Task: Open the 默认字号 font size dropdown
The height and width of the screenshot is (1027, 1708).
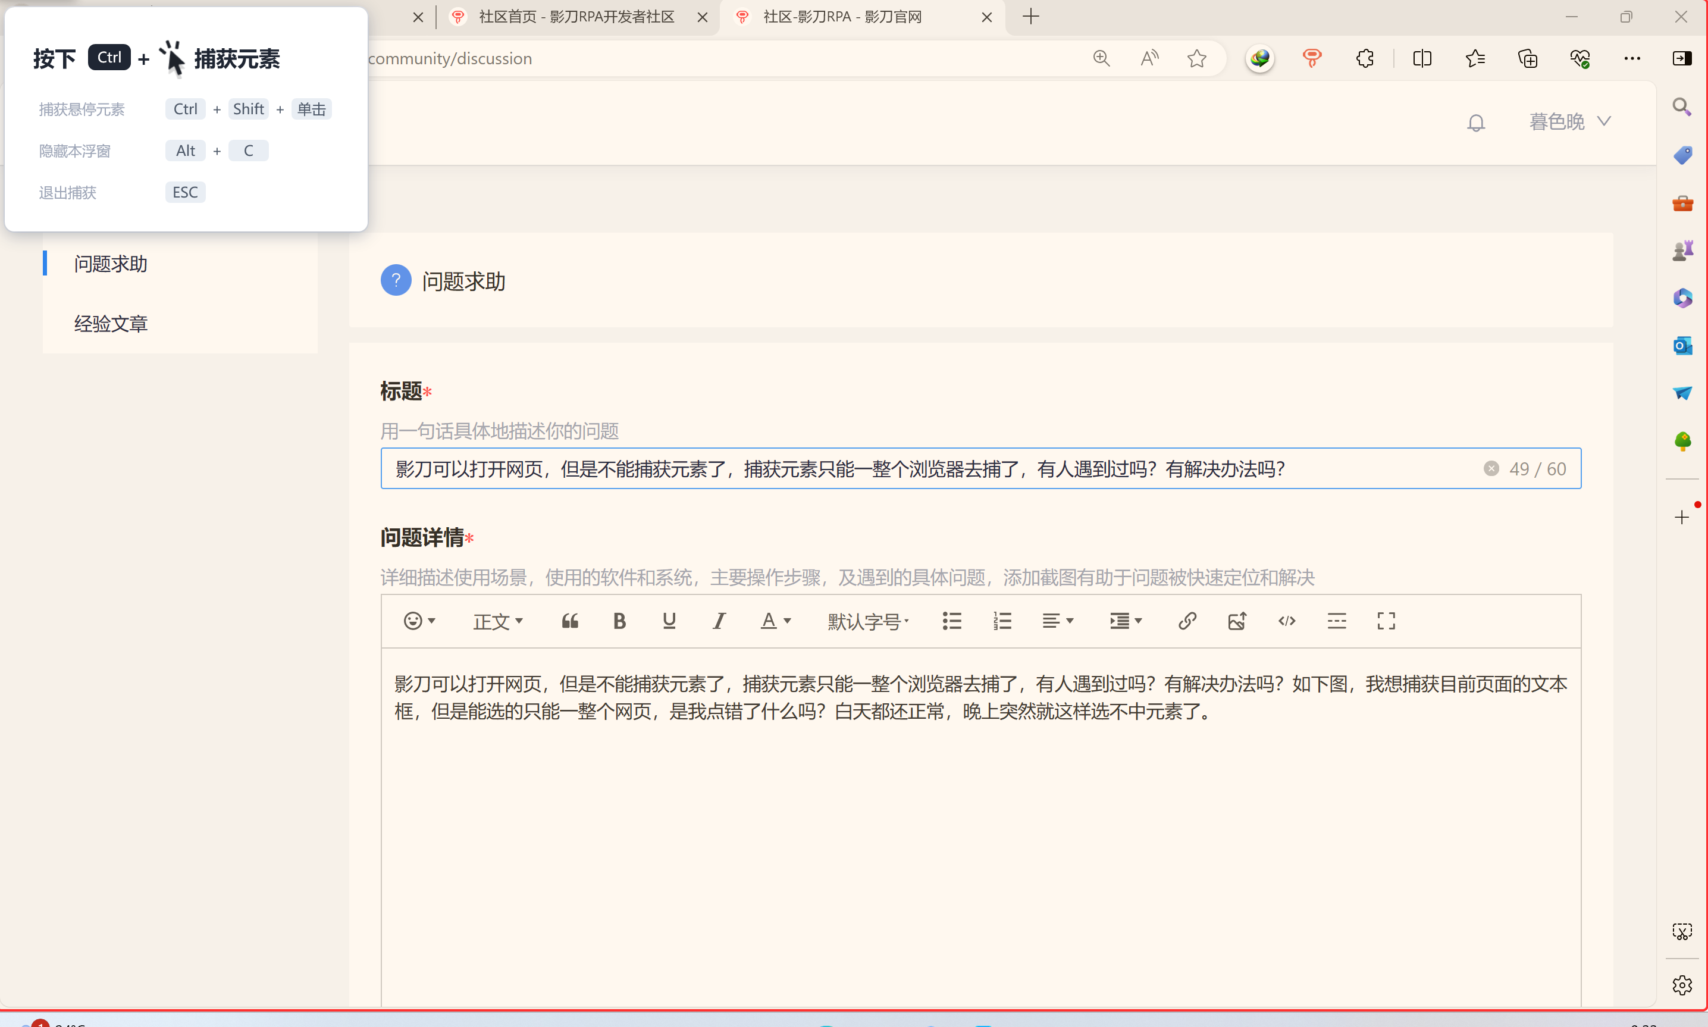Action: (867, 621)
